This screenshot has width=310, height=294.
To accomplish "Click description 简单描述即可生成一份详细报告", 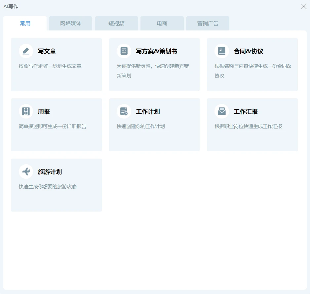I will pyautogui.click(x=53, y=126).
